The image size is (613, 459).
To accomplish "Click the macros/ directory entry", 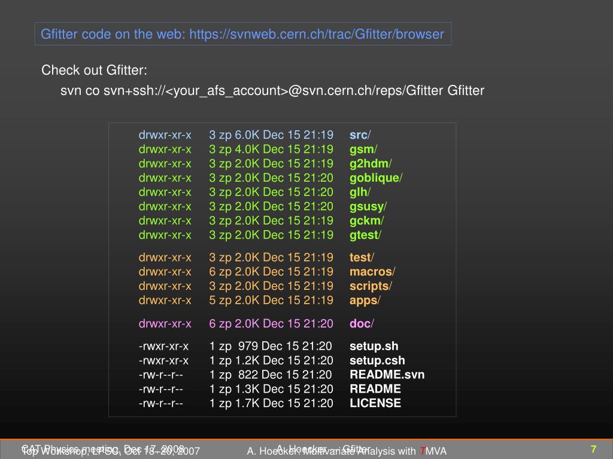I will (372, 272).
